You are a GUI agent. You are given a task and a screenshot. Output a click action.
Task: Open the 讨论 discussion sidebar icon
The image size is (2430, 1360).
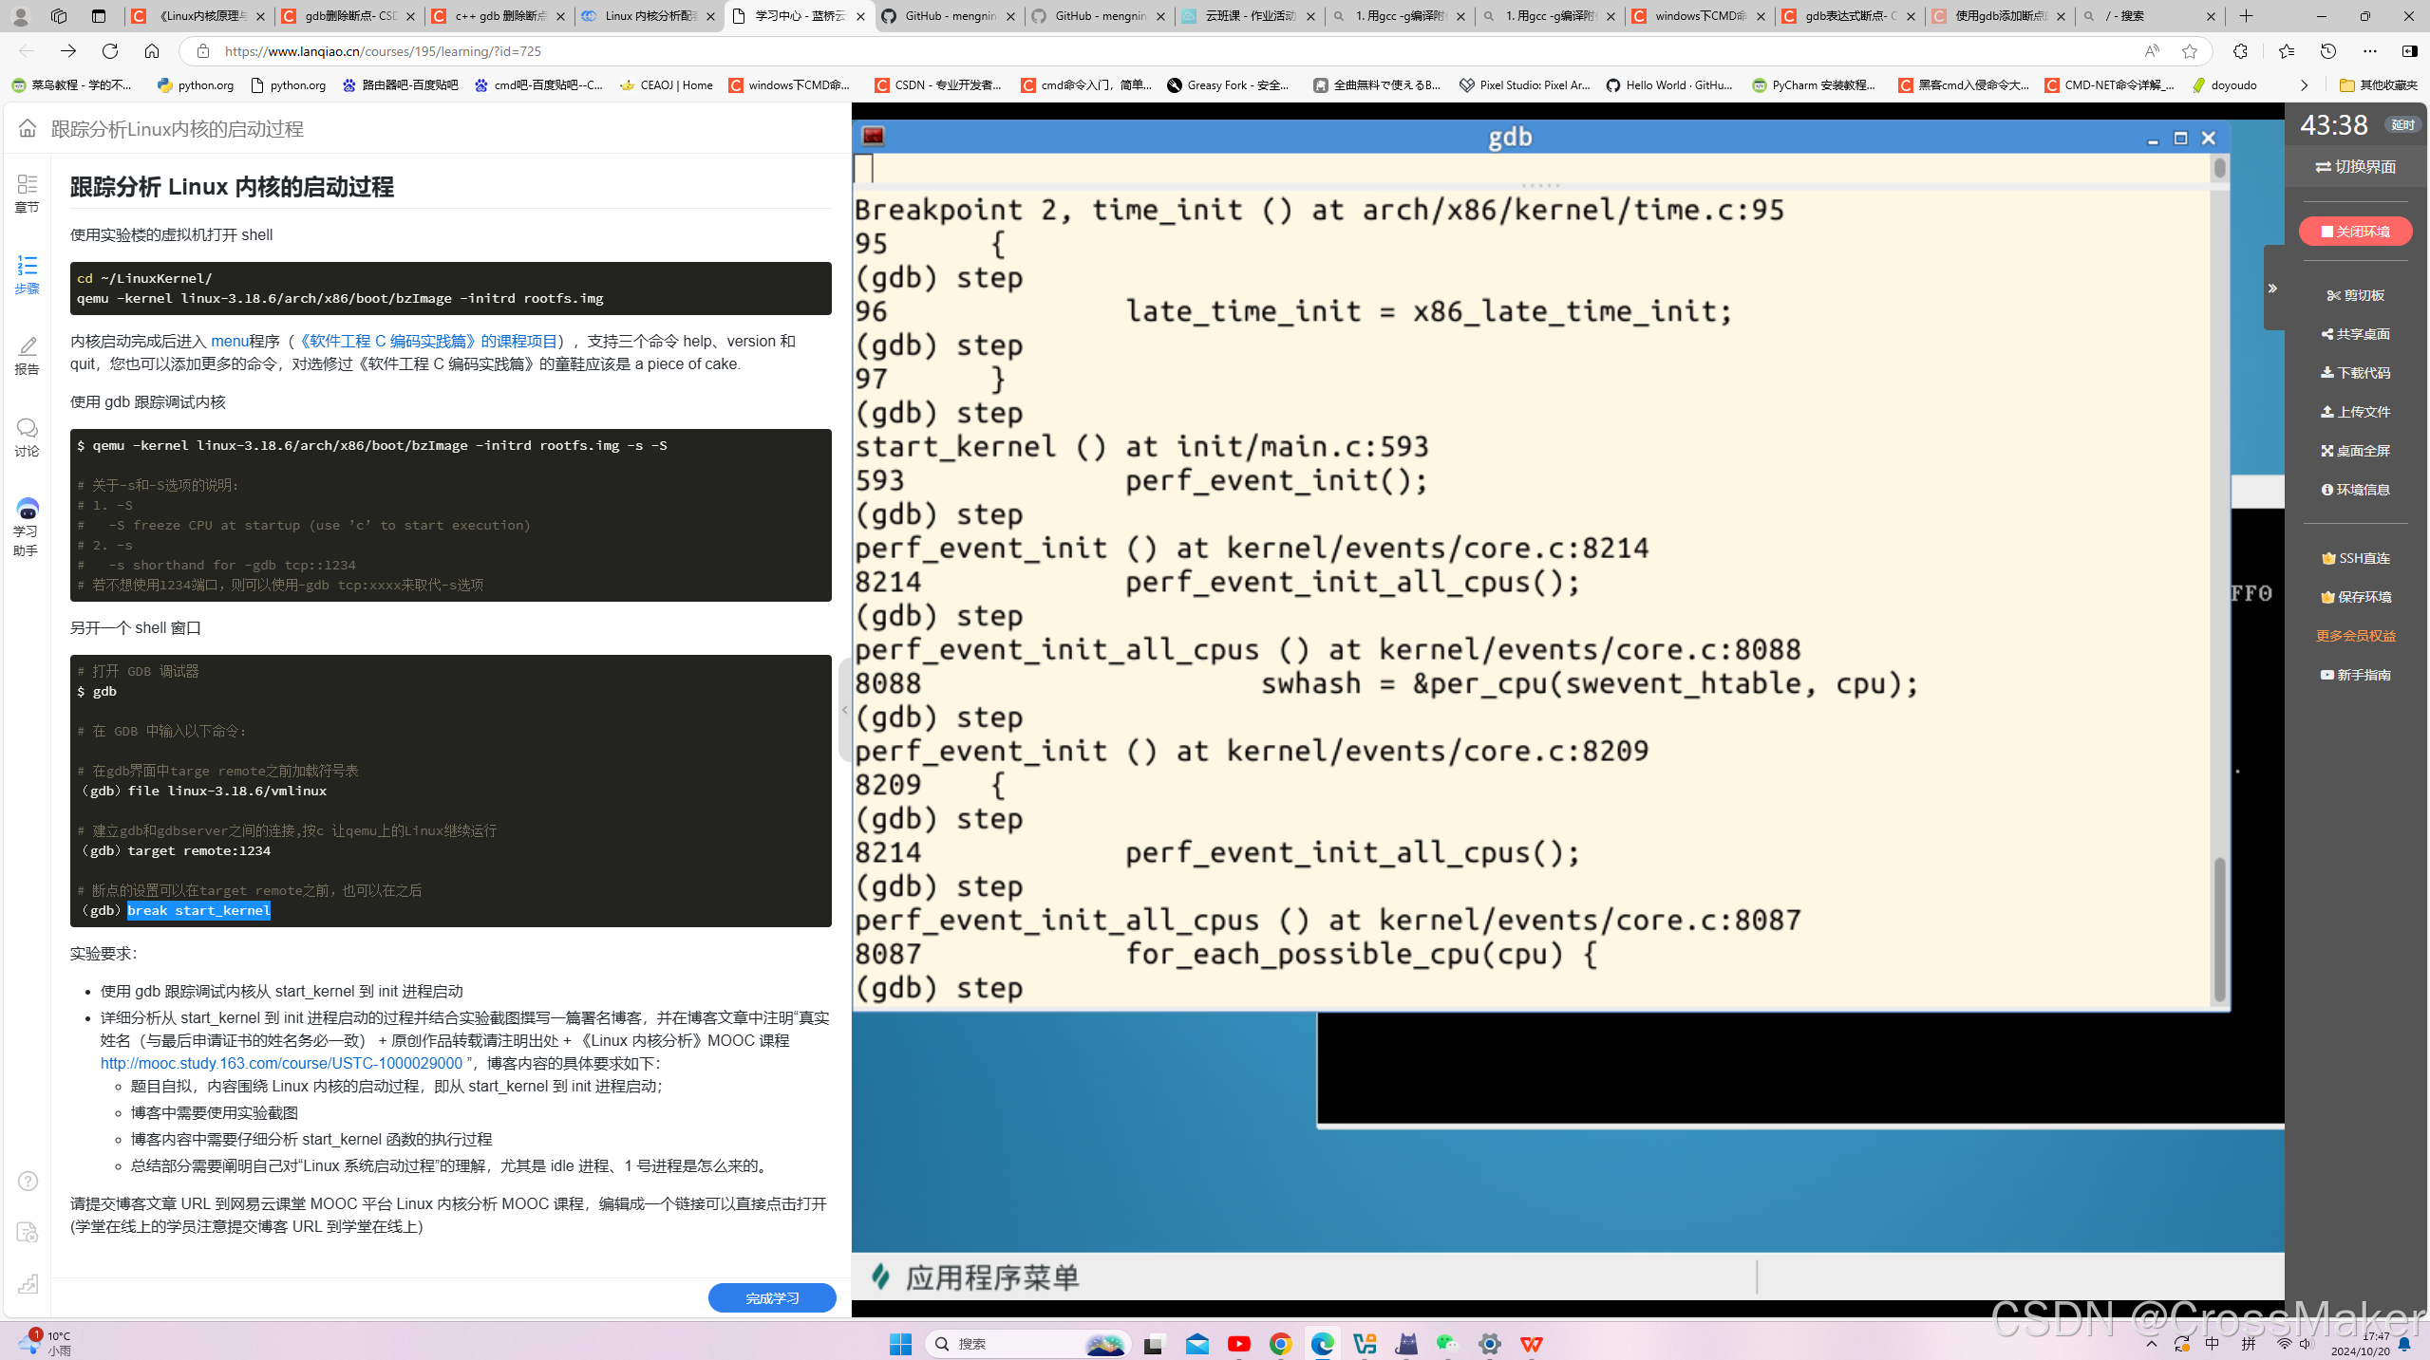coord(27,437)
